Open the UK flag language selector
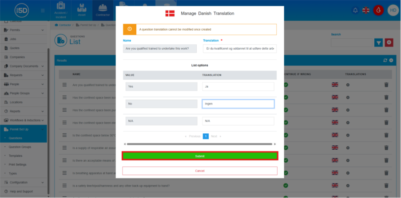This screenshot has height=198, width=401. pyautogui.click(x=366, y=10)
